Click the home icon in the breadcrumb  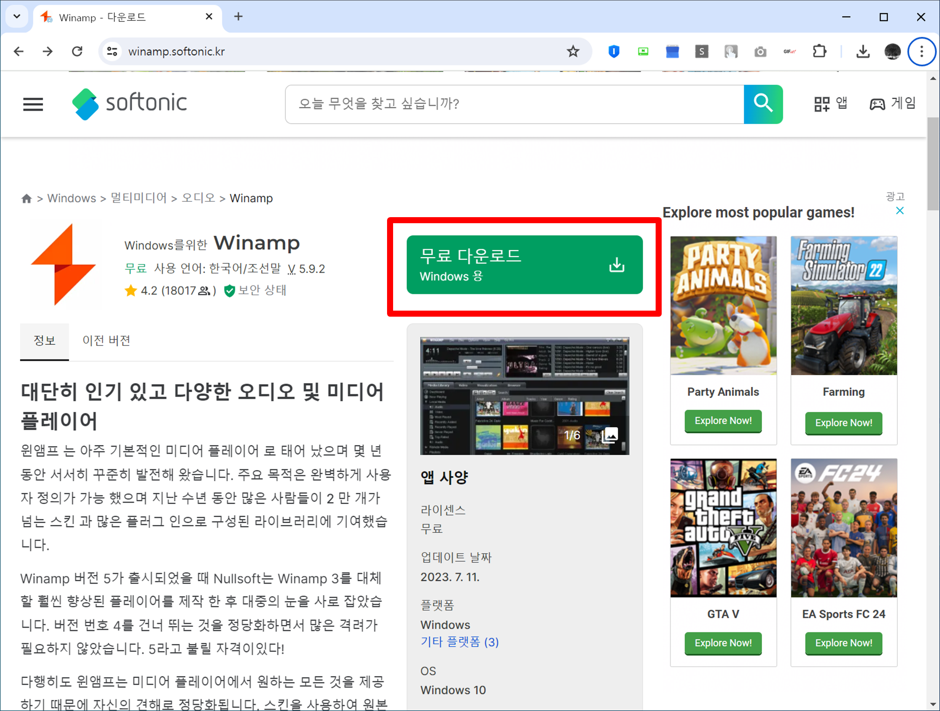click(26, 198)
